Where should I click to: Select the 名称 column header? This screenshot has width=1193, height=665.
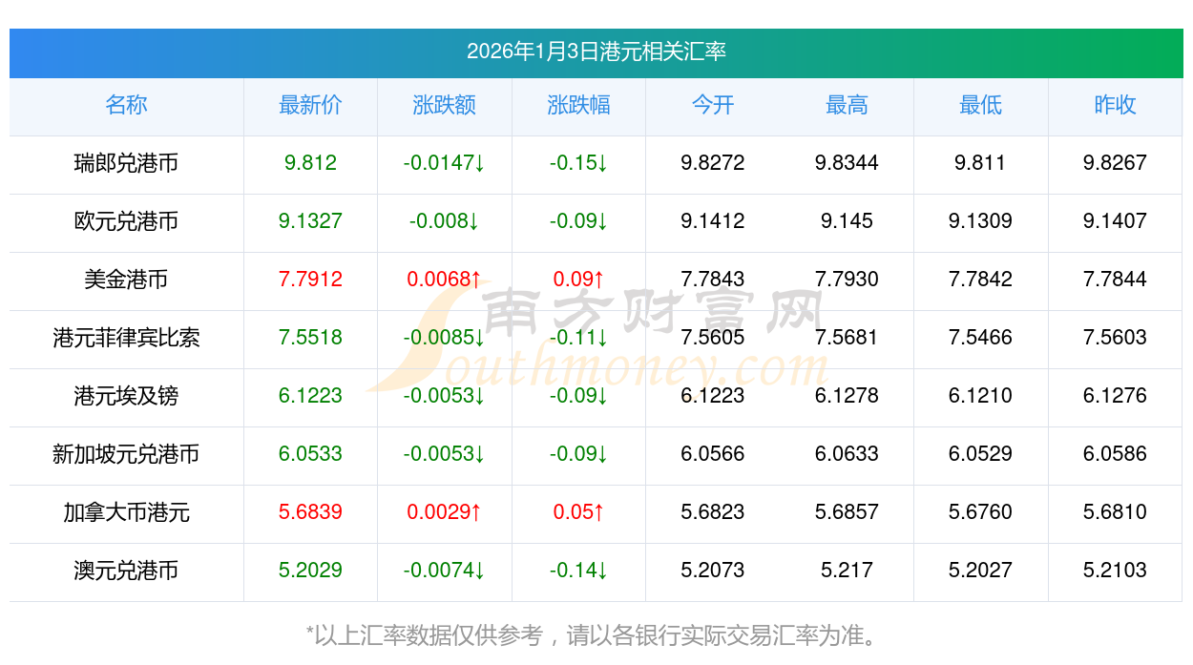click(x=126, y=105)
